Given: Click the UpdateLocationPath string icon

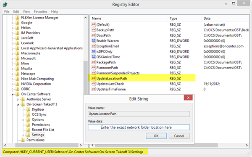Looking at the screenshot, I should coord(93,78).
